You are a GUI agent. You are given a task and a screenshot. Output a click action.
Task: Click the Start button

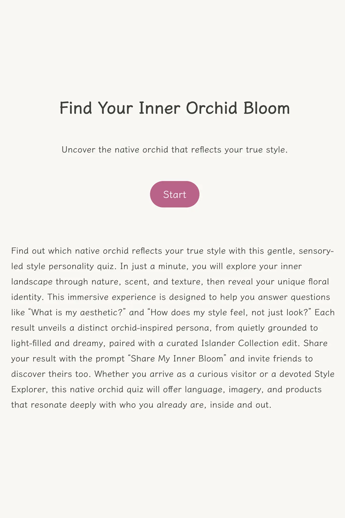175,194
